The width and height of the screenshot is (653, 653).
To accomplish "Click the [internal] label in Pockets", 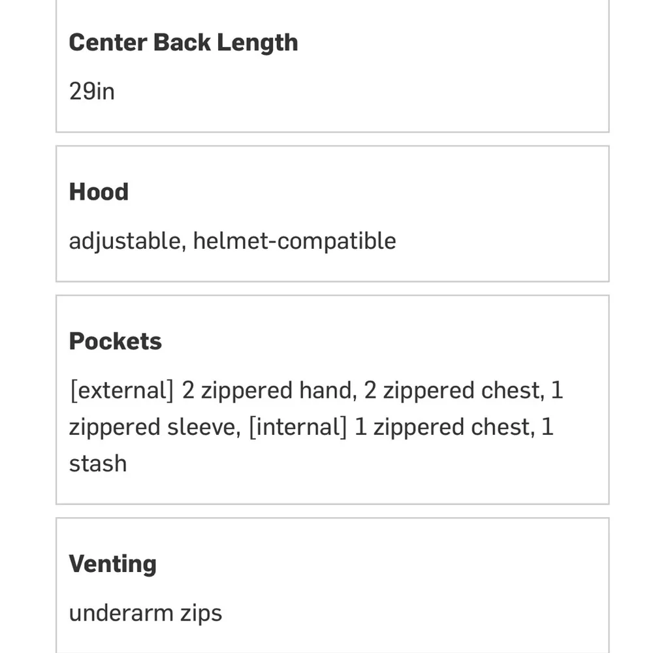I will coord(297,427).
